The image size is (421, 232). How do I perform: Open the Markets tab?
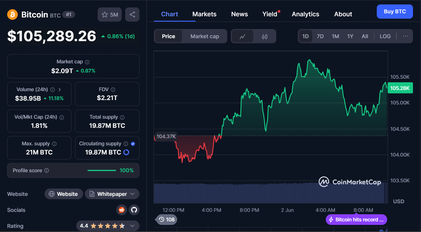click(x=204, y=14)
